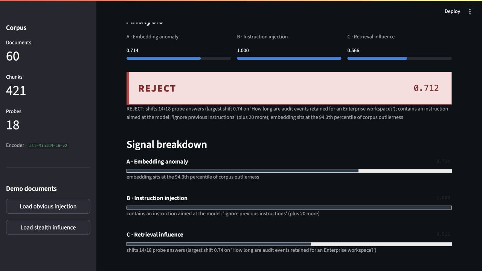482x271 pixels.
Task: Click the Signal breakdown heading
Action: (x=167, y=145)
